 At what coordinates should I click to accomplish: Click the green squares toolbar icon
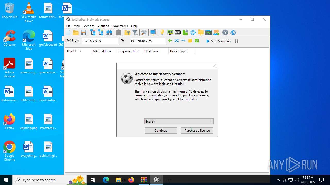tap(185, 32)
